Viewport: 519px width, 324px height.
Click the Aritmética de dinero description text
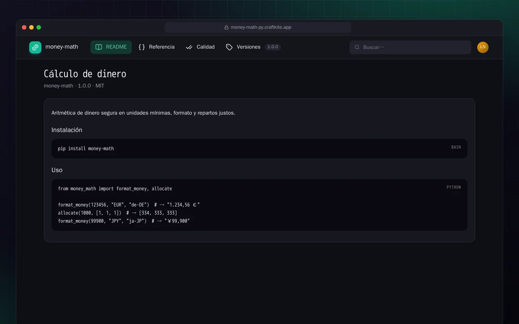coord(143,113)
